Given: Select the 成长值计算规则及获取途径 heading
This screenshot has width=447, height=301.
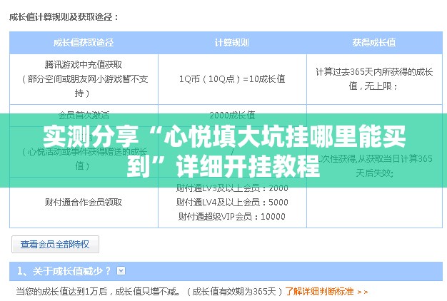Looking at the screenshot, I should pos(64,17).
